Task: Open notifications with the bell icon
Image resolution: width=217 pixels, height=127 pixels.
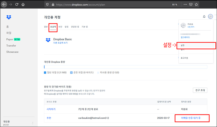Action: 204,17
